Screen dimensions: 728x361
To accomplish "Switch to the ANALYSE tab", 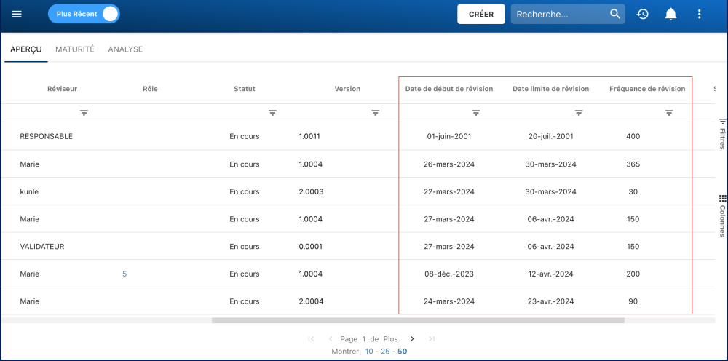I will click(125, 49).
